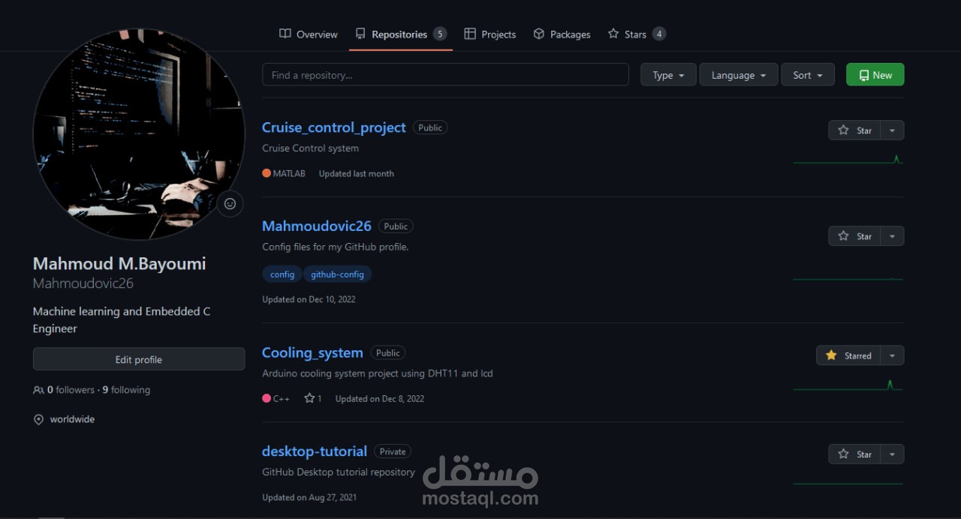Click the Packages box icon
The height and width of the screenshot is (519, 961).
539,34
